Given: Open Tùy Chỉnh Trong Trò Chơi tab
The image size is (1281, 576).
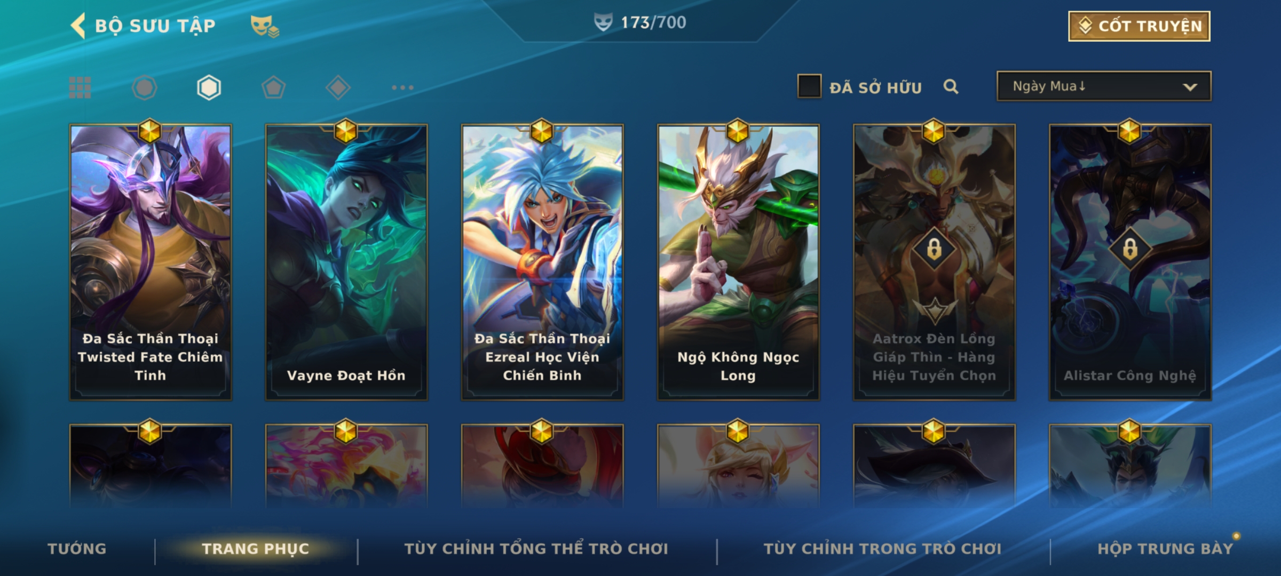Looking at the screenshot, I should (882, 549).
